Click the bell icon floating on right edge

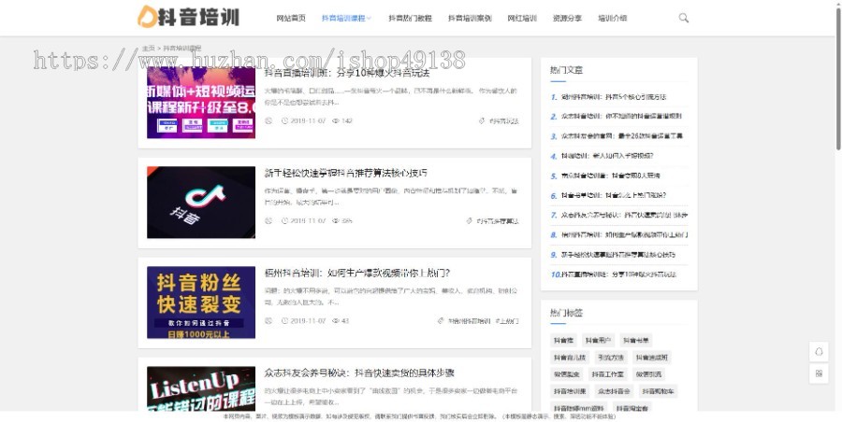pos(819,352)
